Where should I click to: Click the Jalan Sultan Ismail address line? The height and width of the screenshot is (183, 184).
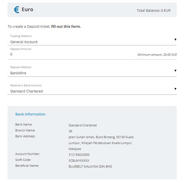[101, 137]
